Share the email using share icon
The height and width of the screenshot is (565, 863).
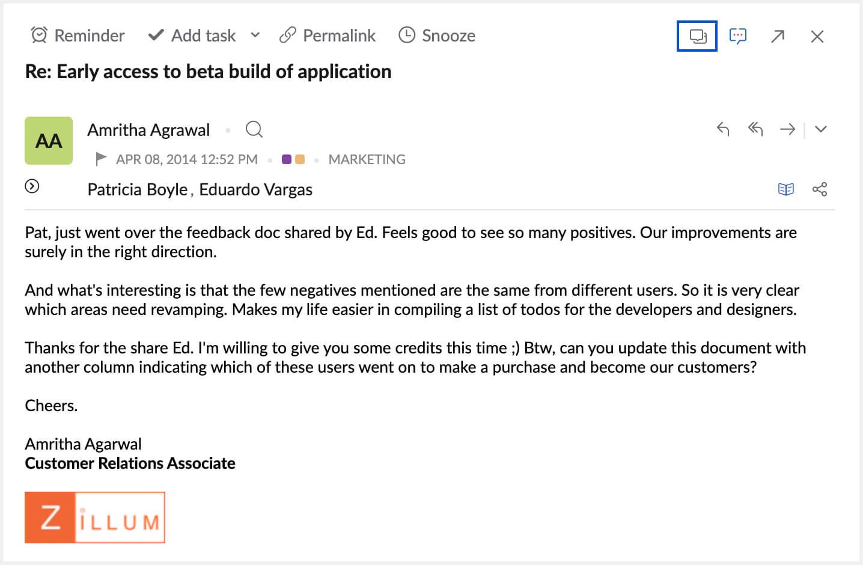[x=820, y=189]
